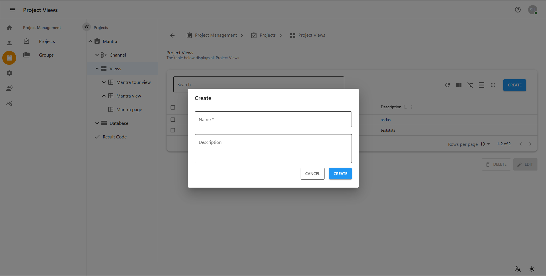Click the help question mark icon
The width and height of the screenshot is (546, 276).
tap(518, 10)
